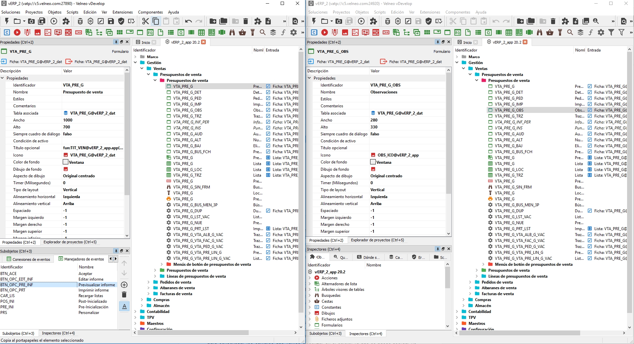Screen dimensions: 634x344
Task: Click the shopping basket icon in left toolbar
Action: [242, 32]
